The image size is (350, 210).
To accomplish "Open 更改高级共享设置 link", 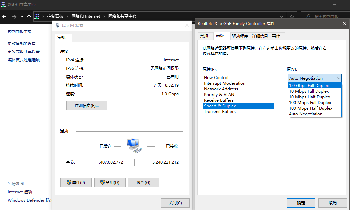I will click(x=24, y=52).
